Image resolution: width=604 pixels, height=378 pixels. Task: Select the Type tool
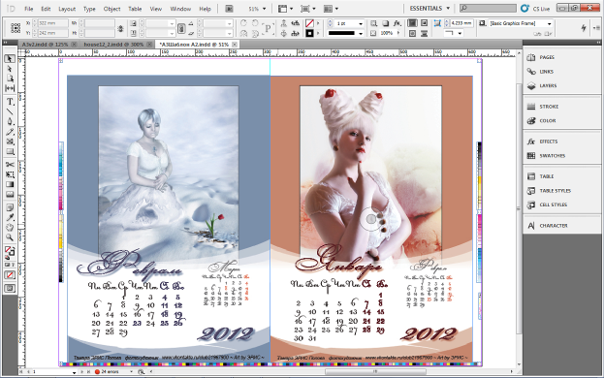[x=10, y=102]
